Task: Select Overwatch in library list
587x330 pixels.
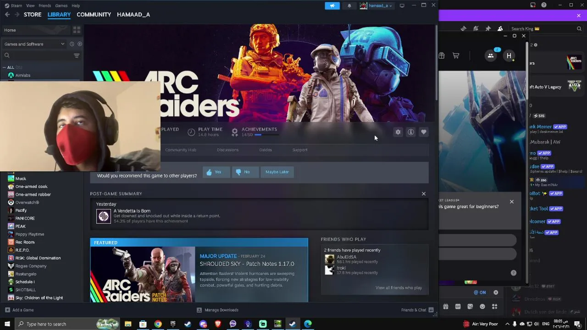Action: point(27,203)
